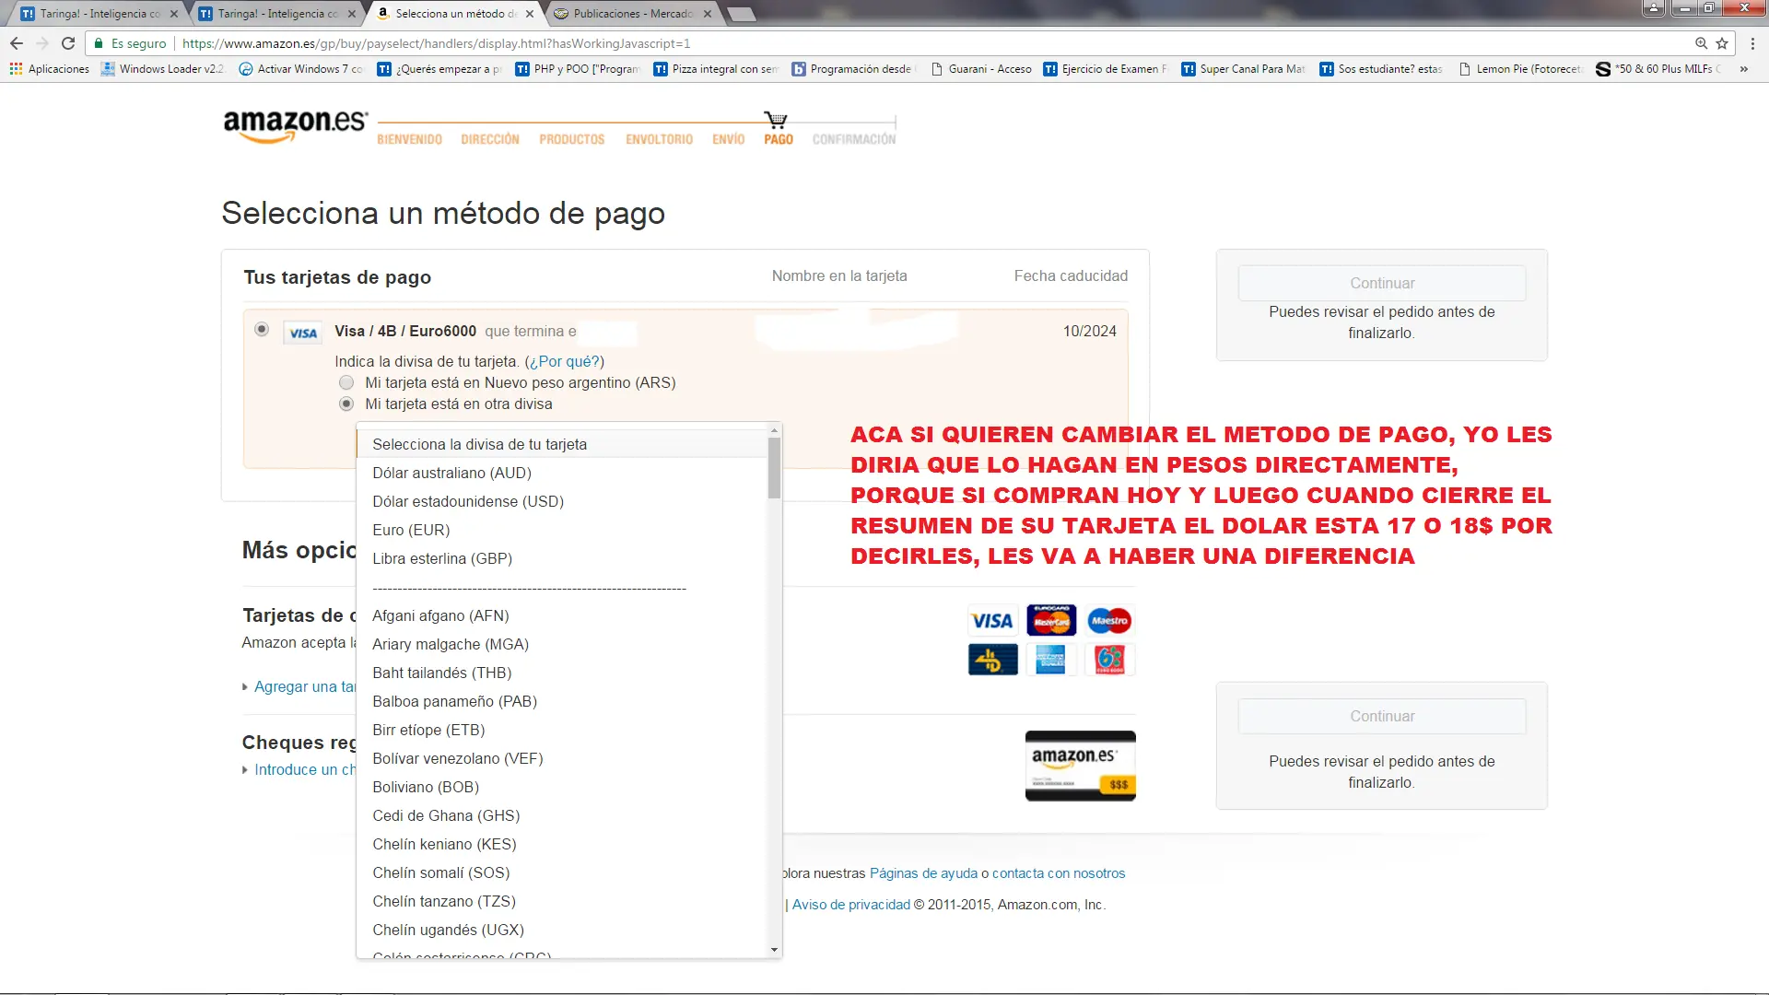Reload the page with the refresh icon
1769x995 pixels.
click(68, 43)
